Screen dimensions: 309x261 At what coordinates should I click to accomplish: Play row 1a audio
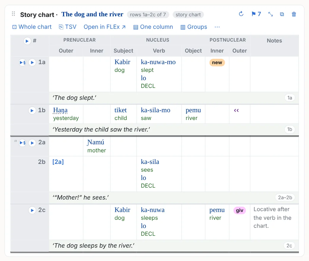click(32, 62)
